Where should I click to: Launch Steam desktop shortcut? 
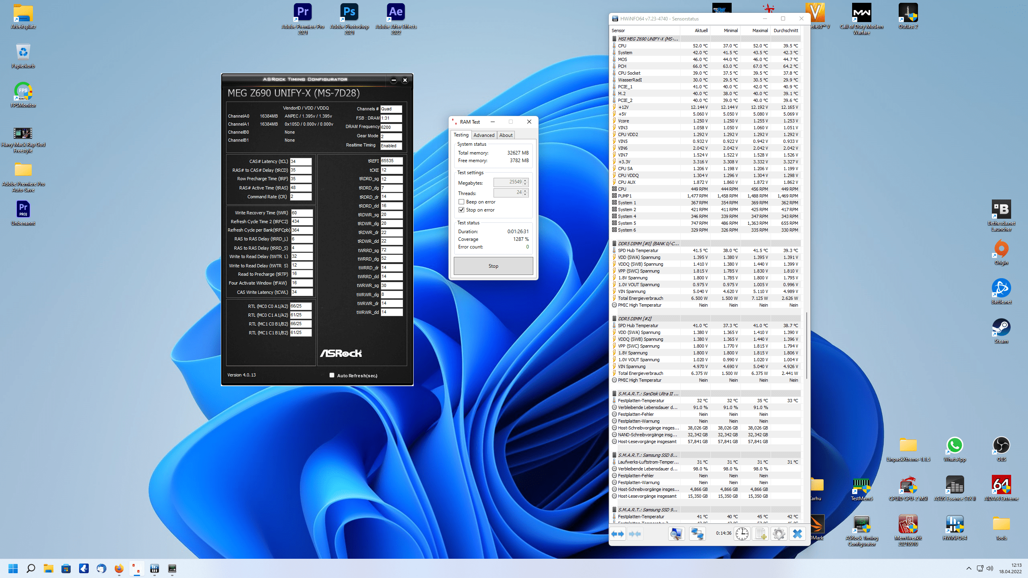(x=1001, y=331)
